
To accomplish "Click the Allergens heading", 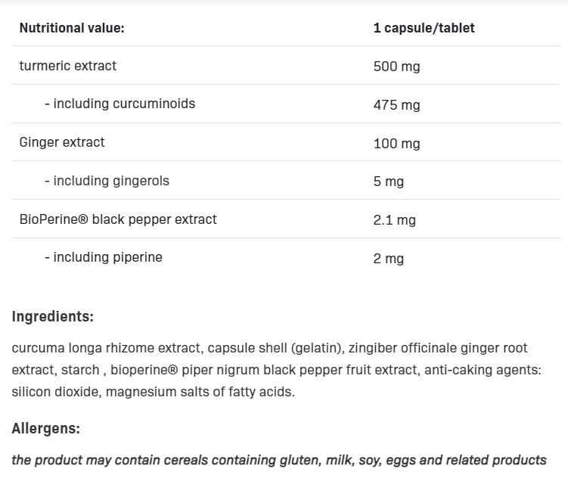I will [x=46, y=428].
